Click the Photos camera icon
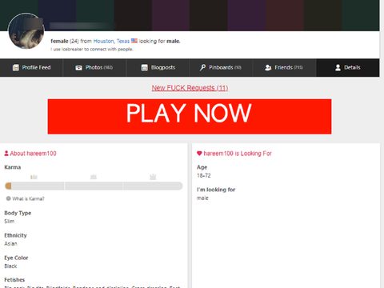384x288 pixels. click(x=78, y=68)
